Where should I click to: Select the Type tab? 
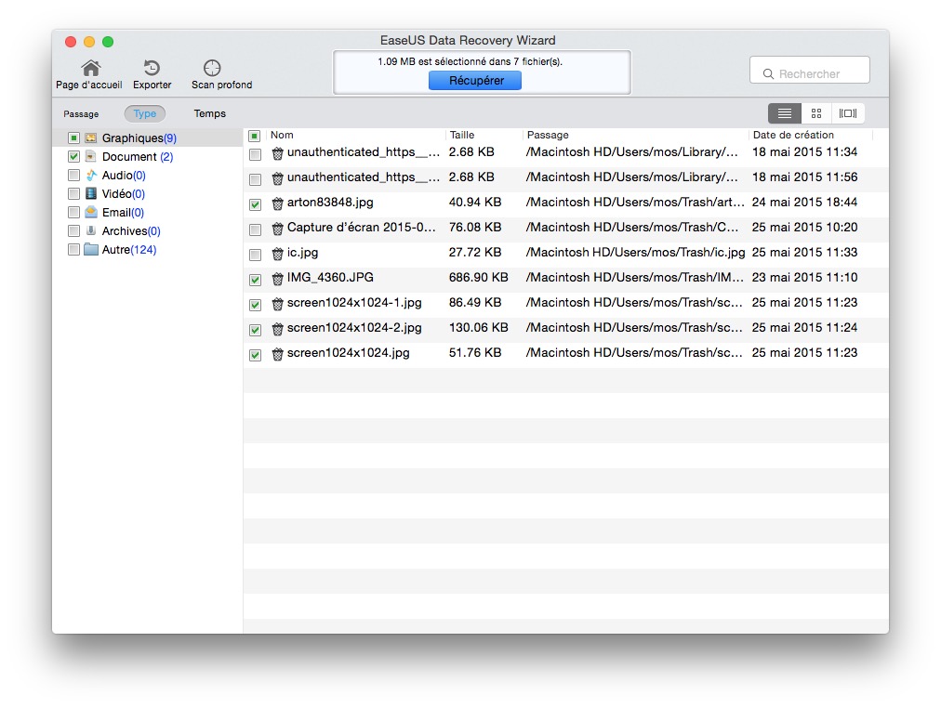tap(145, 113)
